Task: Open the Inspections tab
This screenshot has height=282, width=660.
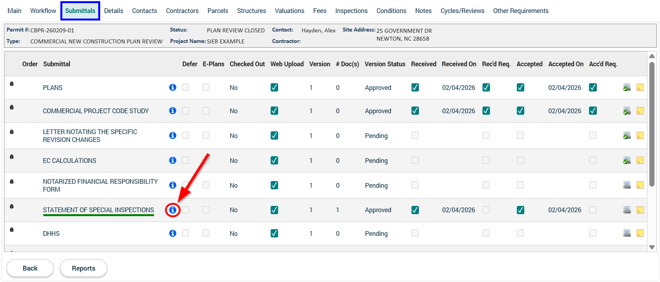Action: (x=351, y=11)
